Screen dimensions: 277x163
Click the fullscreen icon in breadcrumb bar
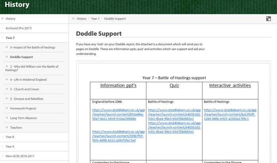pos(268,19)
